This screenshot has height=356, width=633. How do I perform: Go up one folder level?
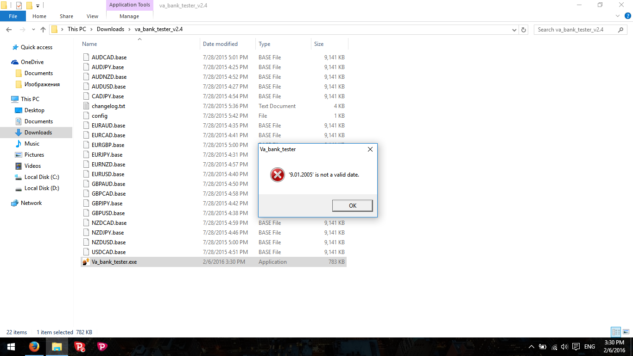point(43,29)
